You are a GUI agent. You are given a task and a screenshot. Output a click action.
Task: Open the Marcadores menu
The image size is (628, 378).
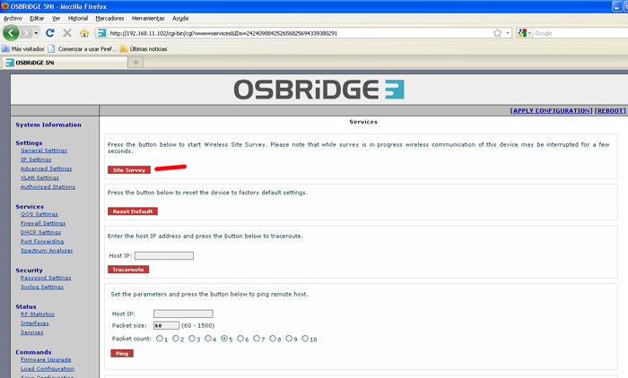[x=109, y=18]
